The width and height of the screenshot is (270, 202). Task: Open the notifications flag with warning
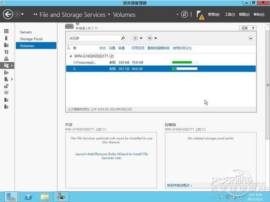click(200, 15)
